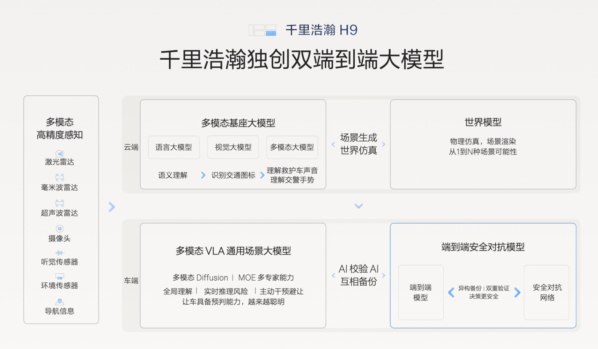Click the AI 校验 AI text

tap(359, 269)
